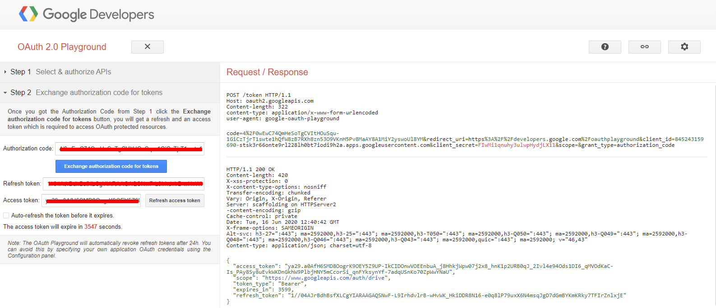The image size is (716, 308).
Task: Click the Access token input field
Action: [x=91, y=200]
